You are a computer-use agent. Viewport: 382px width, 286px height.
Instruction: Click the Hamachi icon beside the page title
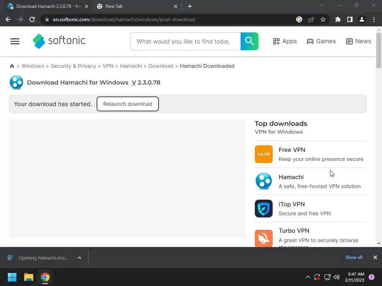(x=16, y=82)
